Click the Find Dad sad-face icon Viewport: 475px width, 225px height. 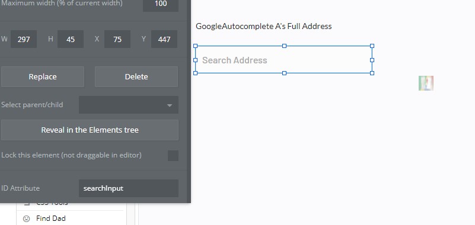(x=27, y=218)
